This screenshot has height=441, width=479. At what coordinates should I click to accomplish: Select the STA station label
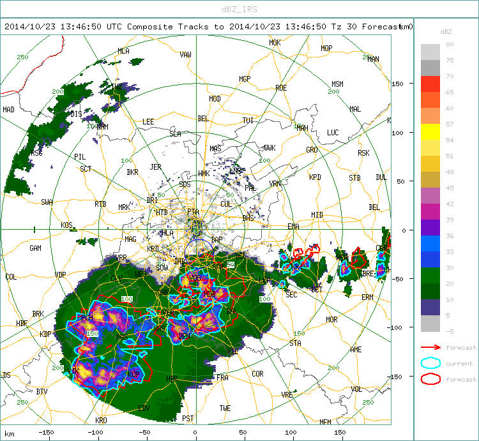click(296, 343)
